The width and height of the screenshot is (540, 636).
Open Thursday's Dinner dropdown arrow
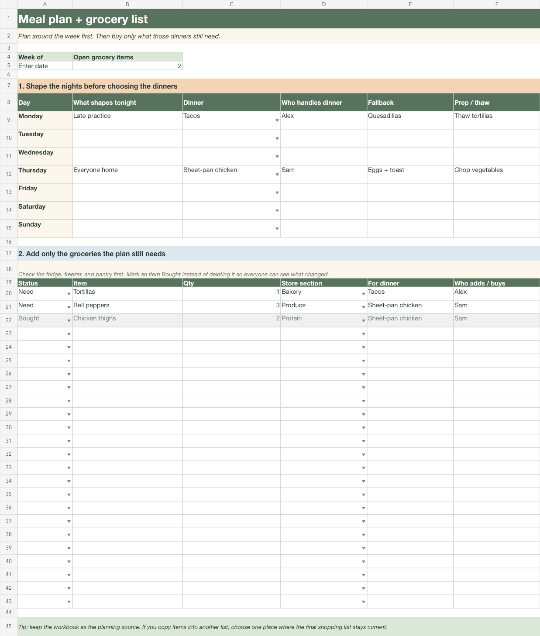[x=277, y=175]
